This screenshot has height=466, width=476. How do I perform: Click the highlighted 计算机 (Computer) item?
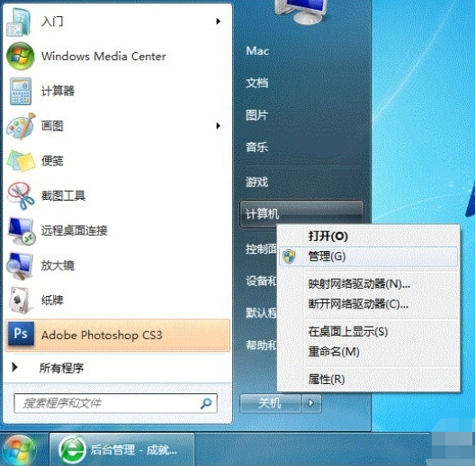(301, 214)
